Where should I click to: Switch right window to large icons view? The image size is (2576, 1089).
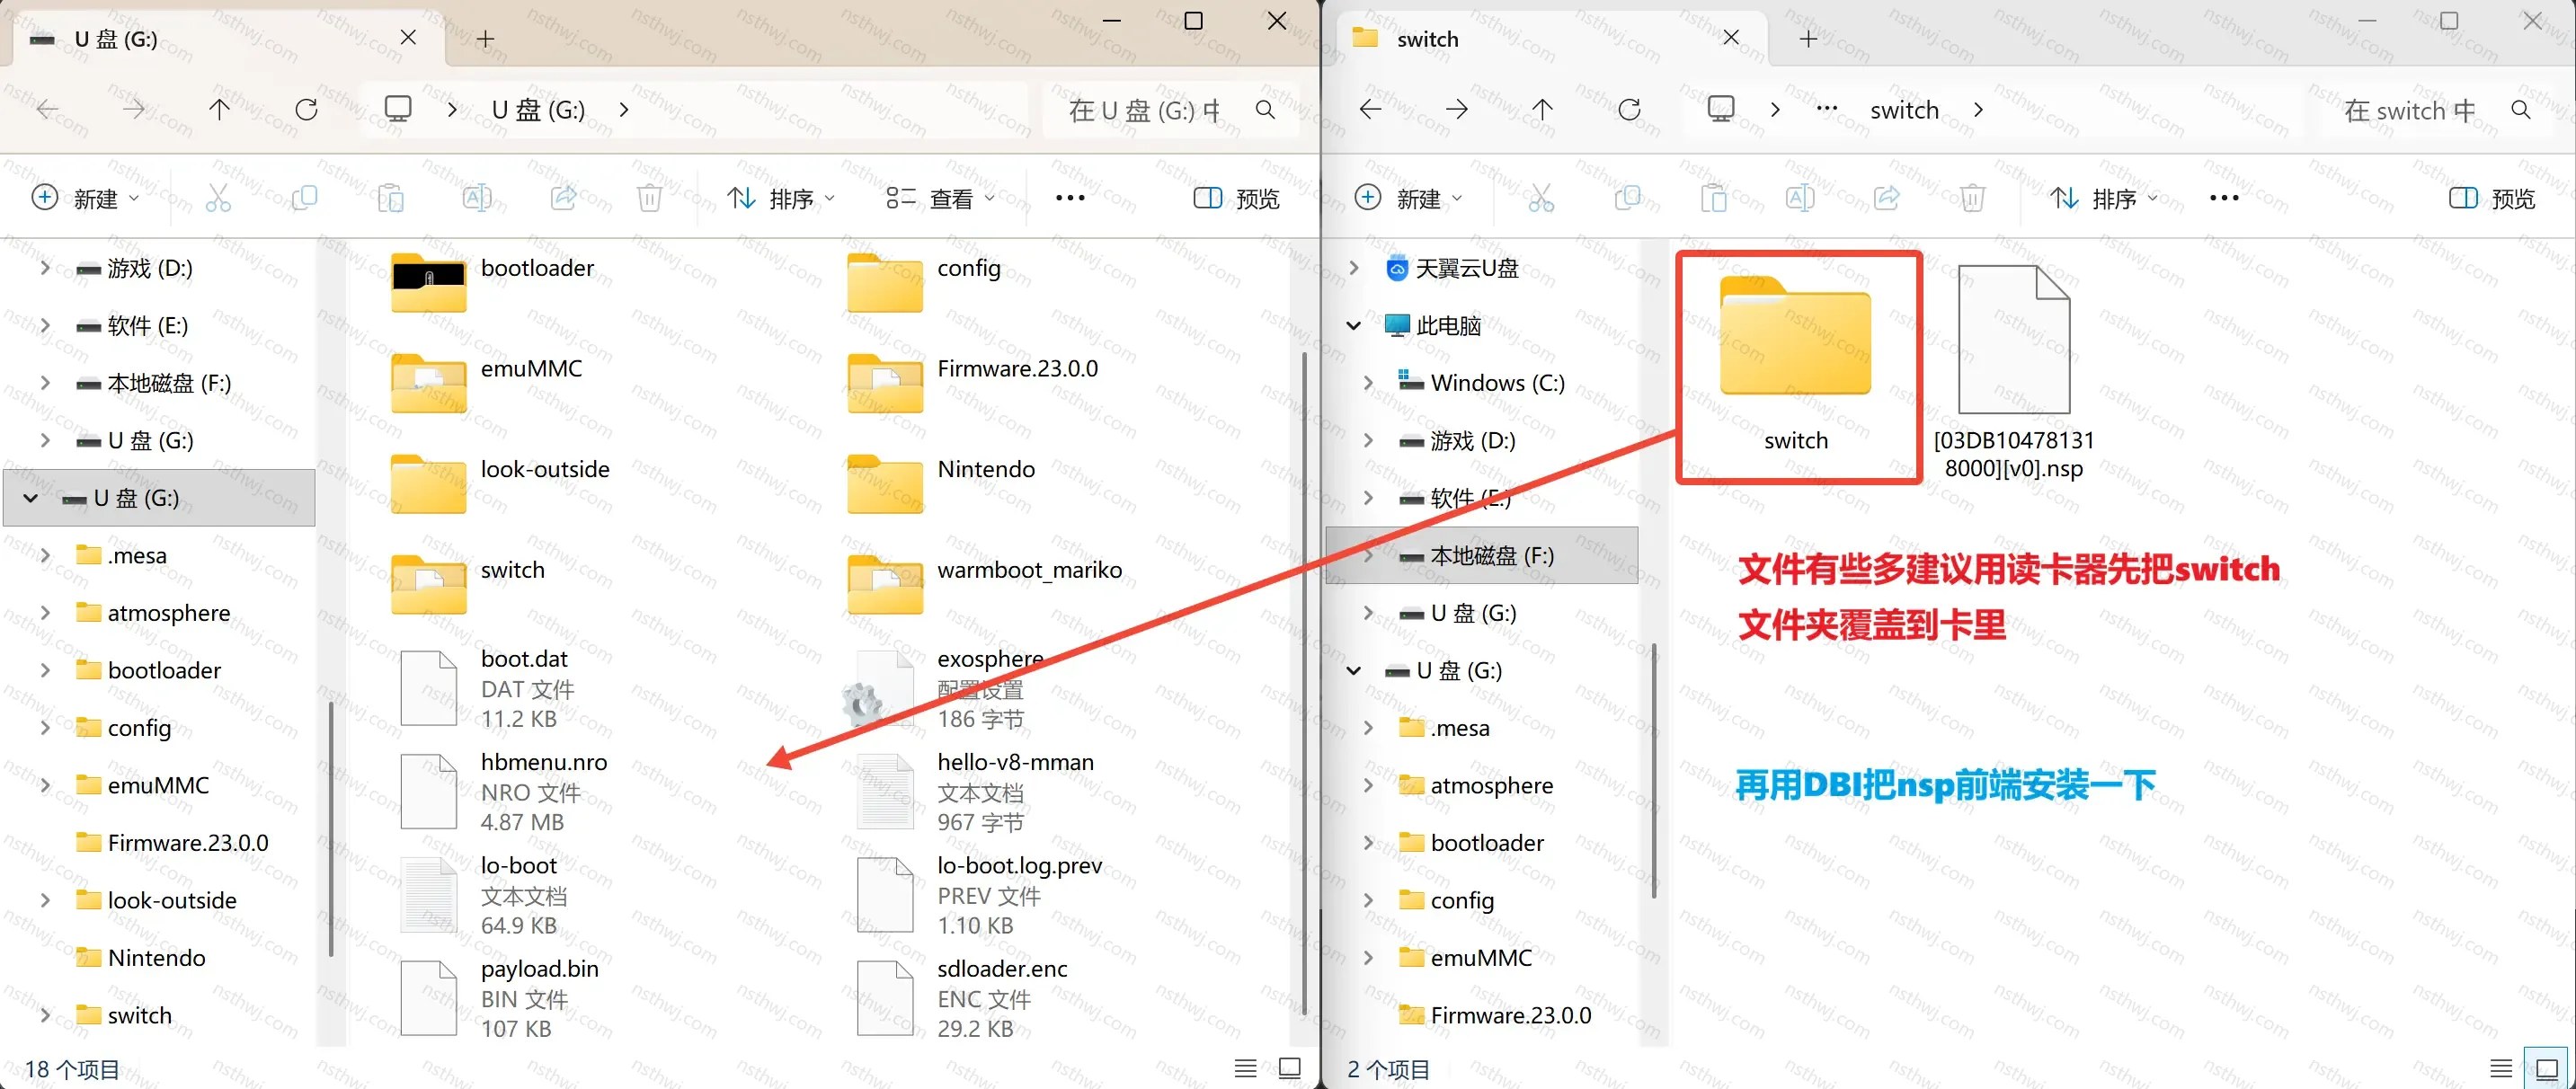tap(2546, 1068)
